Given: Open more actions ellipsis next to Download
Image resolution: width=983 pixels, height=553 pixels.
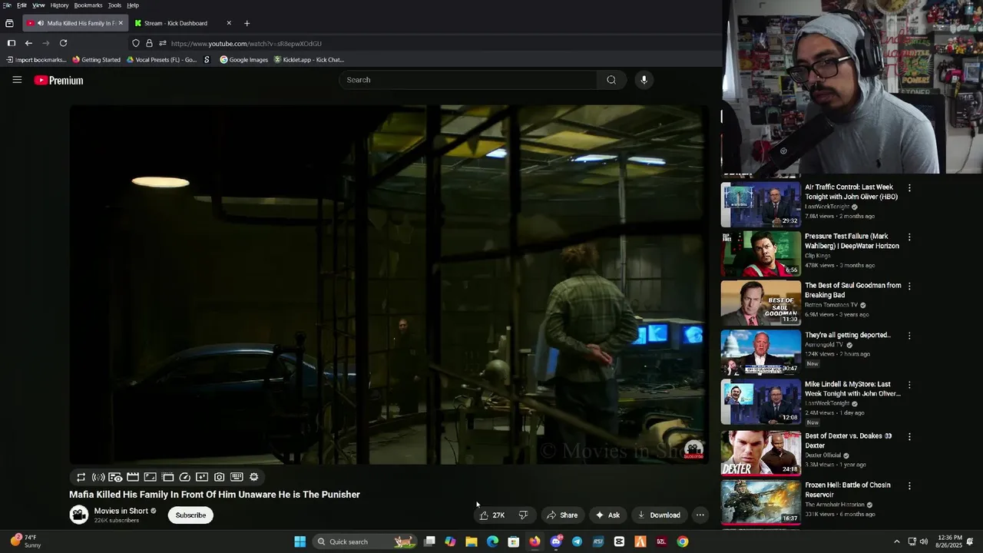Looking at the screenshot, I should coord(700,515).
